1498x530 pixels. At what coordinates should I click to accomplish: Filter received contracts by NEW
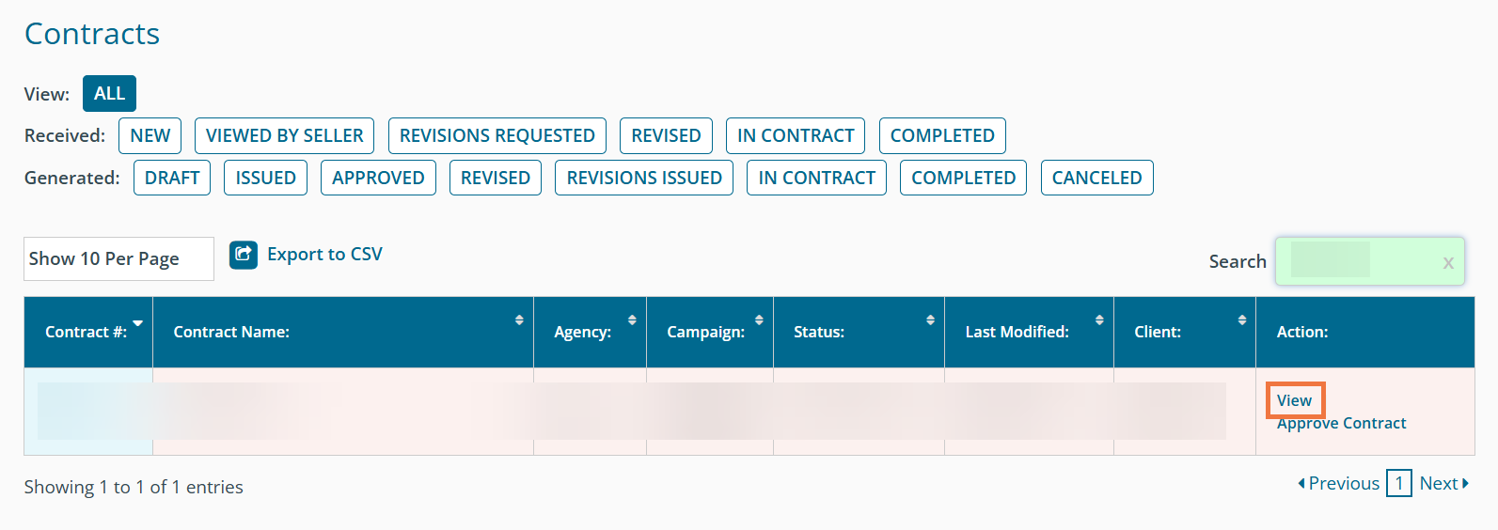(x=150, y=135)
